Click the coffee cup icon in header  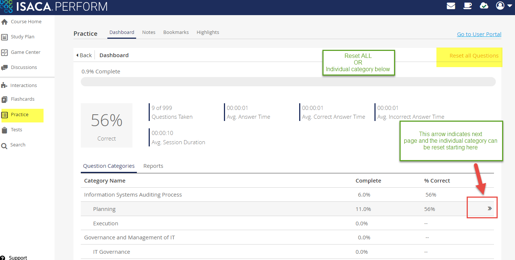[467, 6]
